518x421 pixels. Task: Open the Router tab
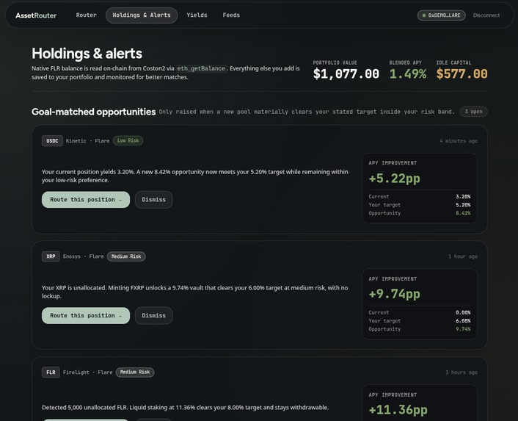pyautogui.click(x=87, y=15)
